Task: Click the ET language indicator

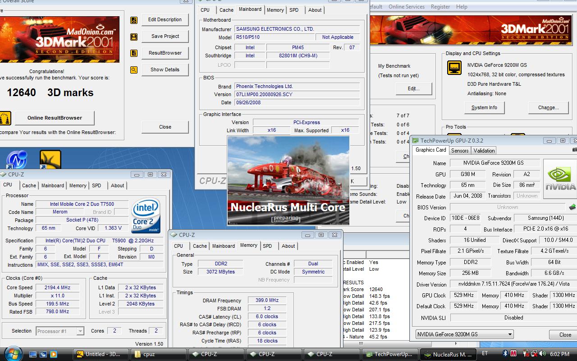Action: point(485,354)
